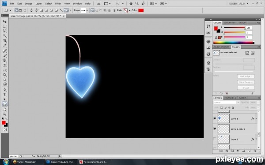Open the layer Style picker dropdown

coord(129,11)
